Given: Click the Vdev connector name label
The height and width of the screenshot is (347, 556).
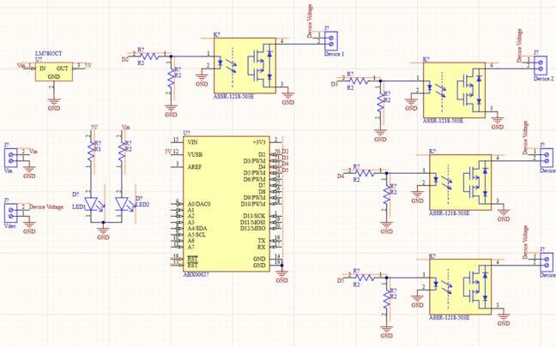Looking at the screenshot, I should 10,226.
